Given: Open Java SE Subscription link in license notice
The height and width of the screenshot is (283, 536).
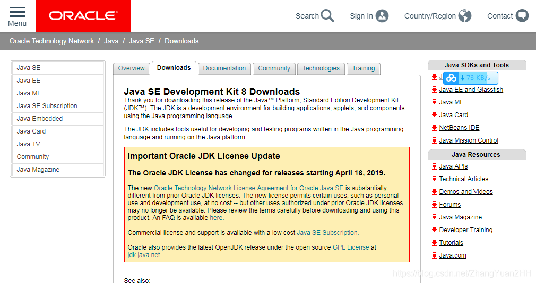Looking at the screenshot, I should click(327, 233).
